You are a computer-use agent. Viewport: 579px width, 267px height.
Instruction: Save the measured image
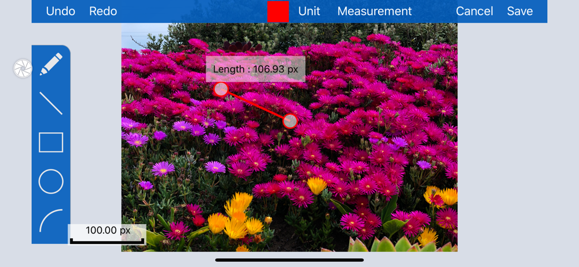tap(520, 12)
